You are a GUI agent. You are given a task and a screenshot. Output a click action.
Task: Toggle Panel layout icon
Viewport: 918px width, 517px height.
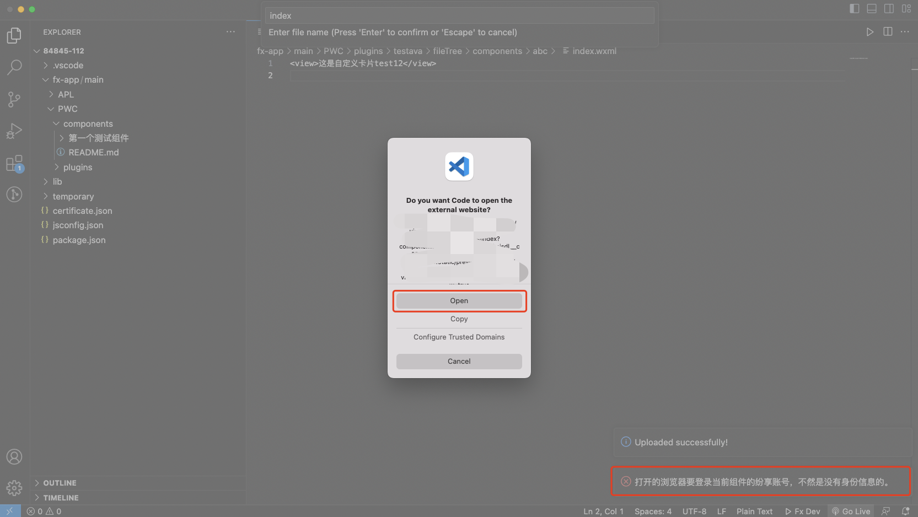[872, 8]
